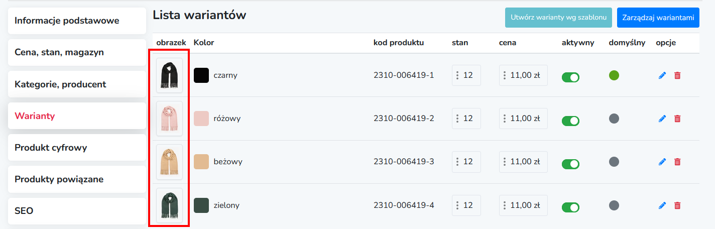Delete the beżowy variant with trash icon

(x=677, y=162)
